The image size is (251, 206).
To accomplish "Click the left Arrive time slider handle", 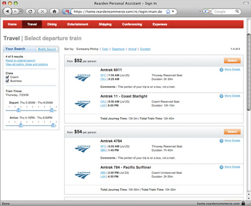I will tap(21, 125).
